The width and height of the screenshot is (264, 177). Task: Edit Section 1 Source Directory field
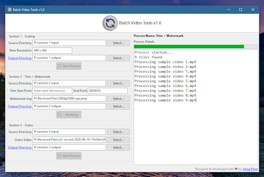(69, 43)
